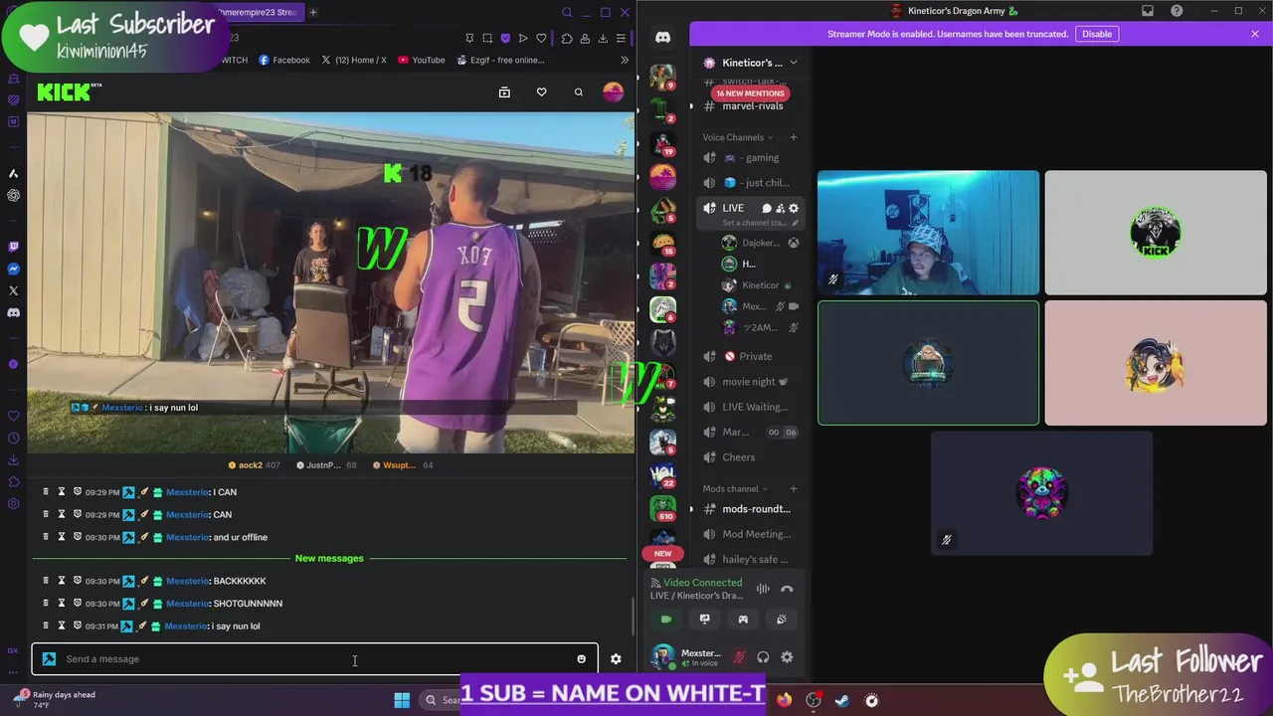
Task: Open the marvel-rivals text channel
Action: click(753, 106)
